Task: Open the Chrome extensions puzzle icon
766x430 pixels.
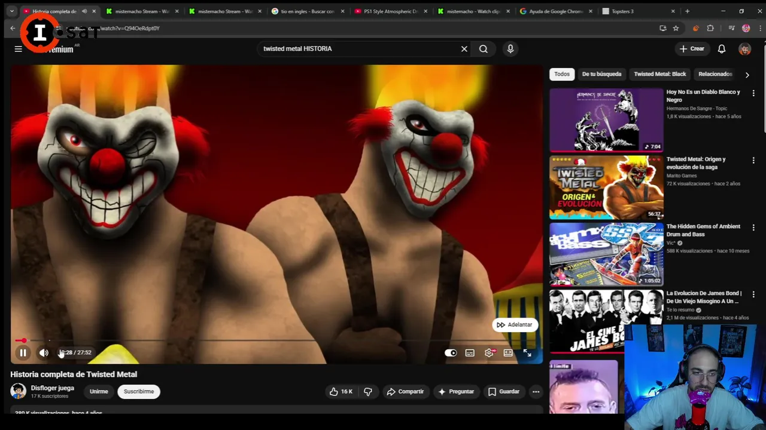Action: pos(710,28)
